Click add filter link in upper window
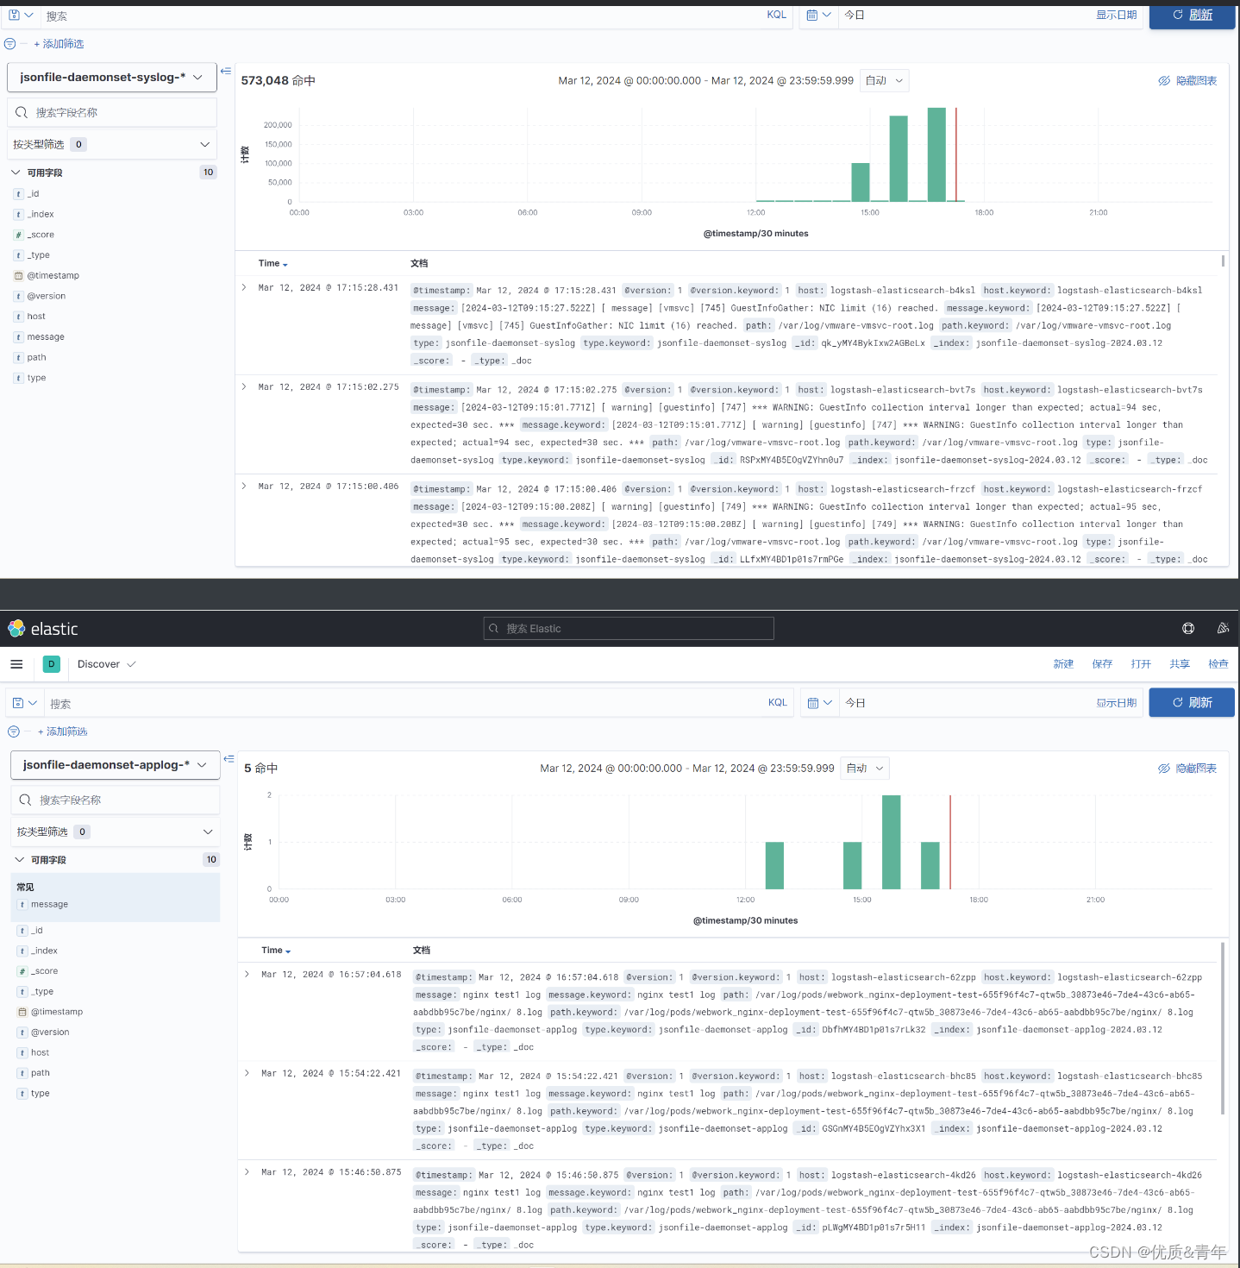This screenshot has height=1268, width=1240. pyautogui.click(x=59, y=44)
